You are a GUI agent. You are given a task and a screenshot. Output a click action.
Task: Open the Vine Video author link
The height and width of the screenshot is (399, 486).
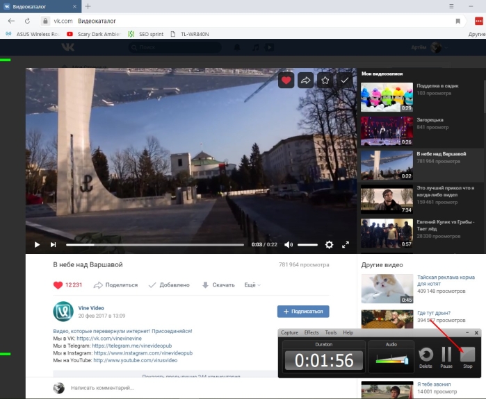(91, 308)
